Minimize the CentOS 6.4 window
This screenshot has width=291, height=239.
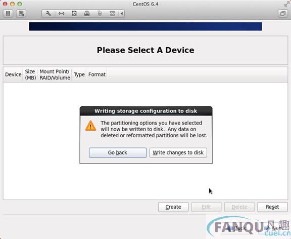pos(13,4)
